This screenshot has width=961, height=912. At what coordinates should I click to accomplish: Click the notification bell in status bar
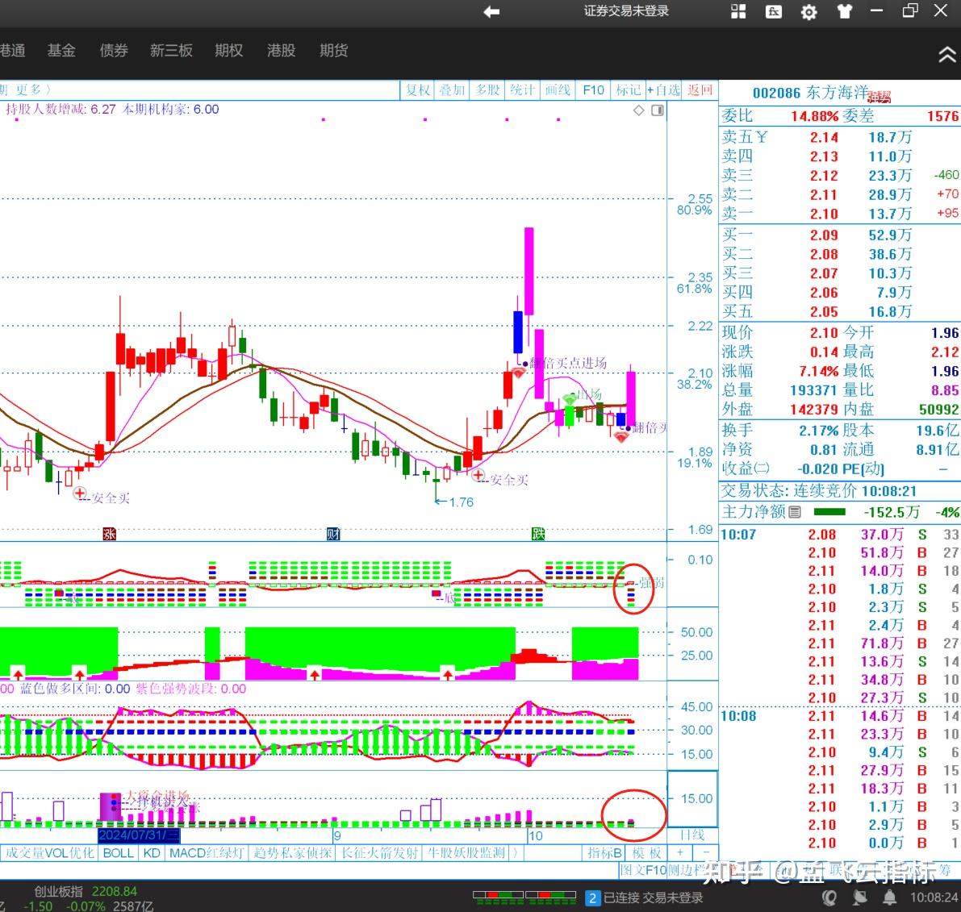[889, 897]
